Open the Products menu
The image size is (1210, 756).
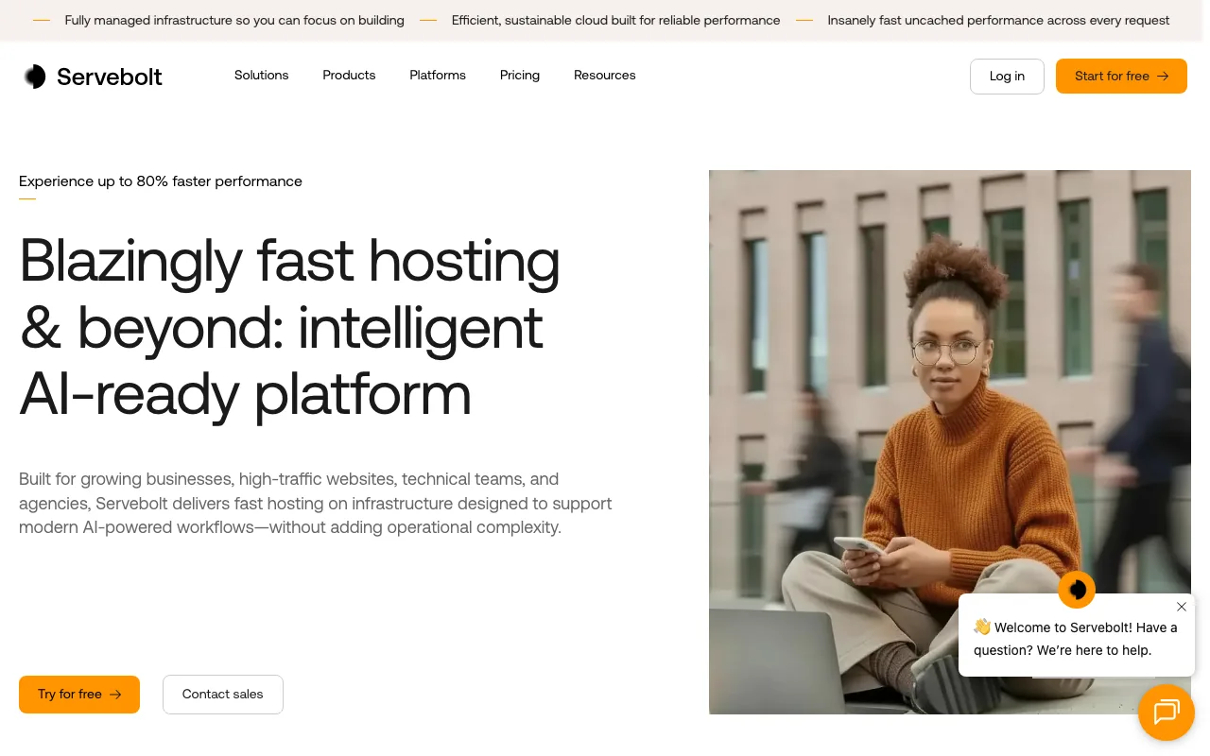click(349, 76)
